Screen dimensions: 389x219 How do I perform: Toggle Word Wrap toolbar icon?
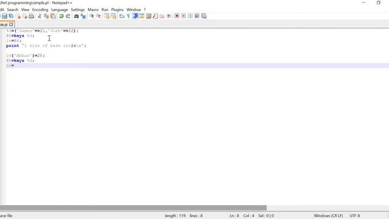pos(122,16)
